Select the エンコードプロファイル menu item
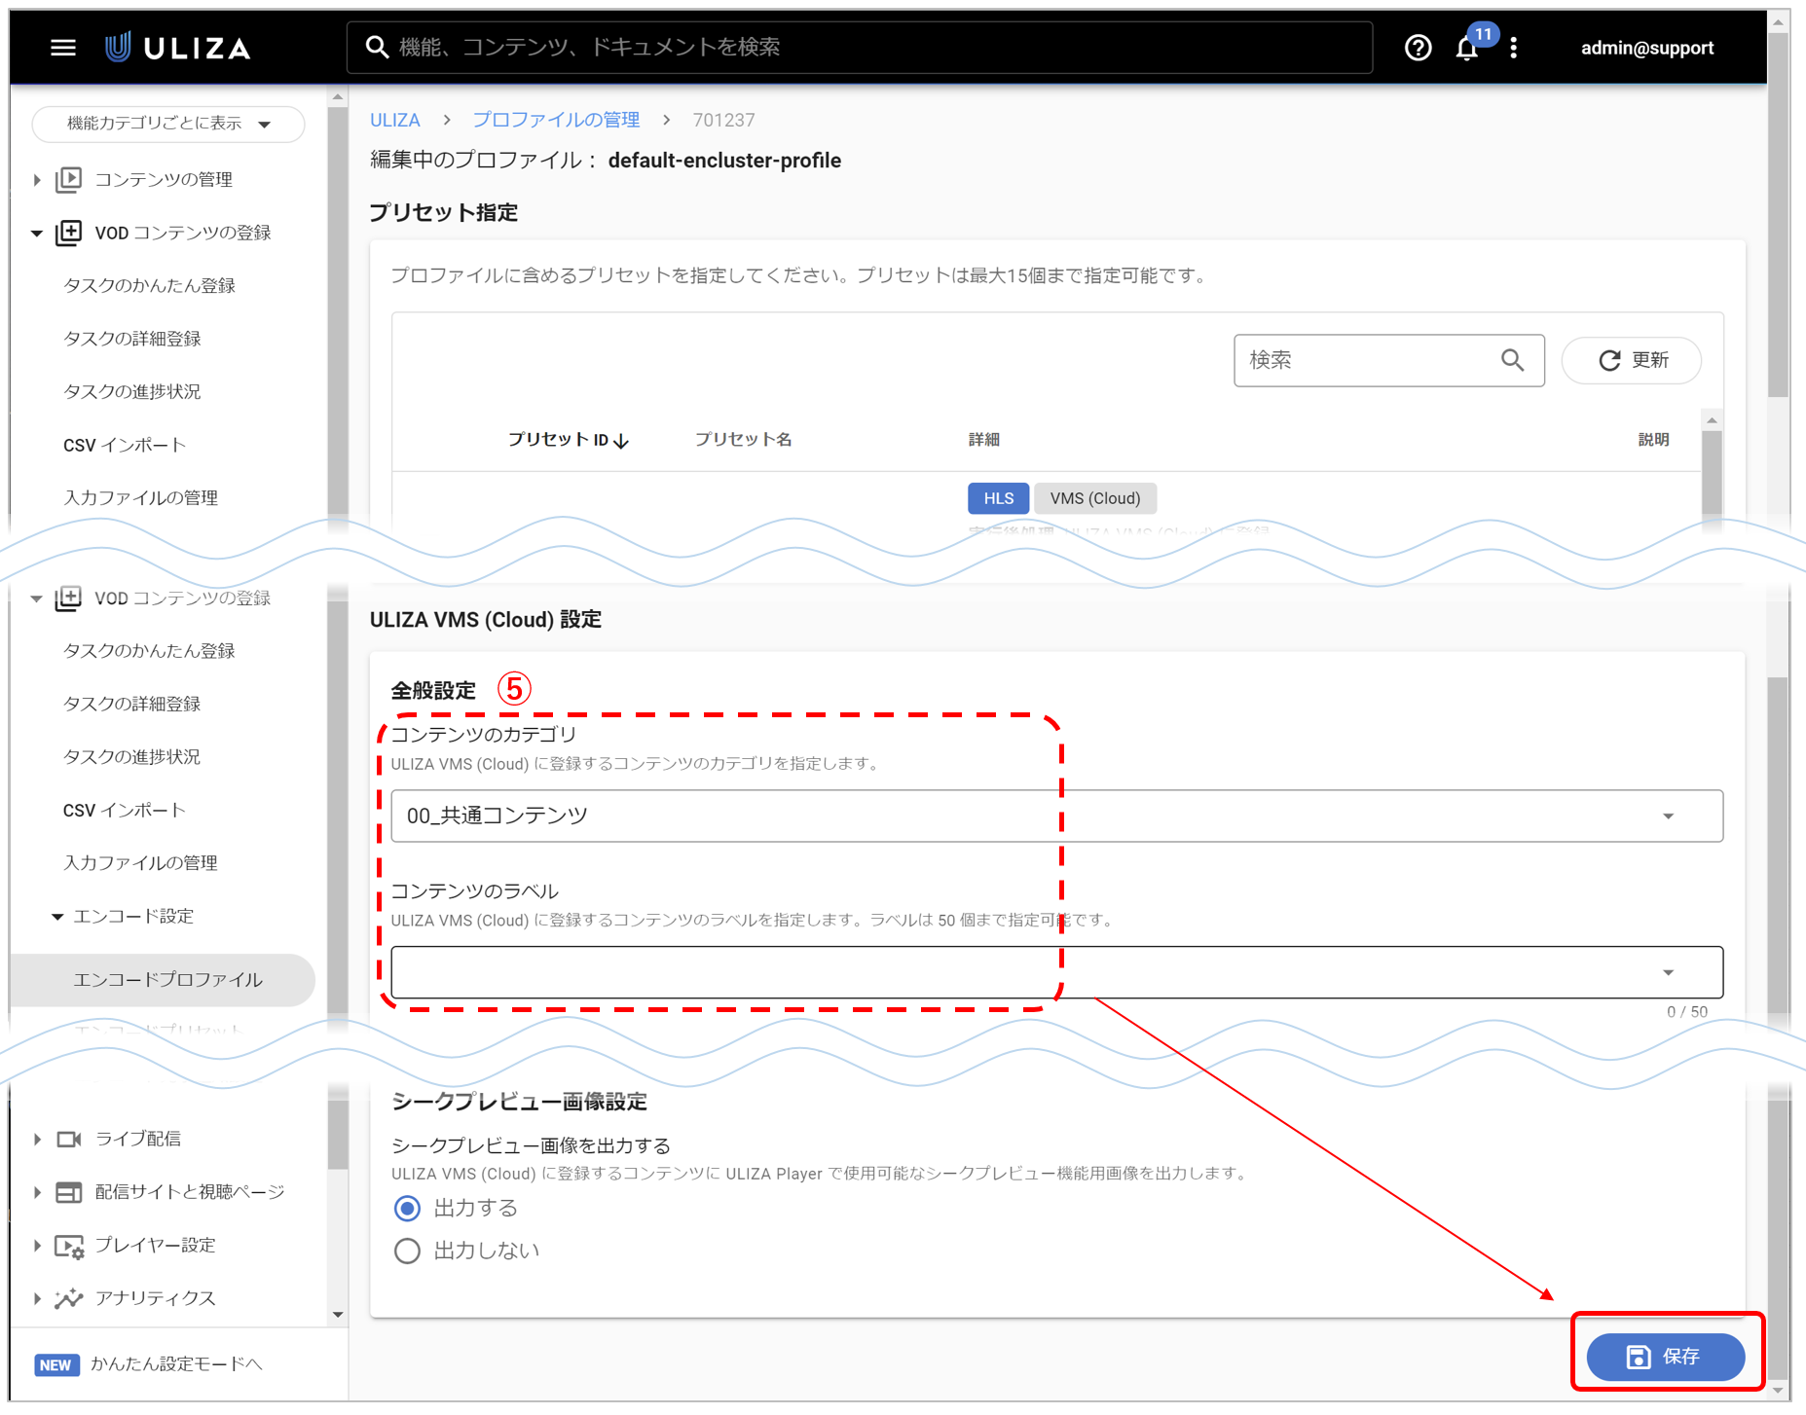Screen dimensions: 1806x1415 [x=164, y=980]
